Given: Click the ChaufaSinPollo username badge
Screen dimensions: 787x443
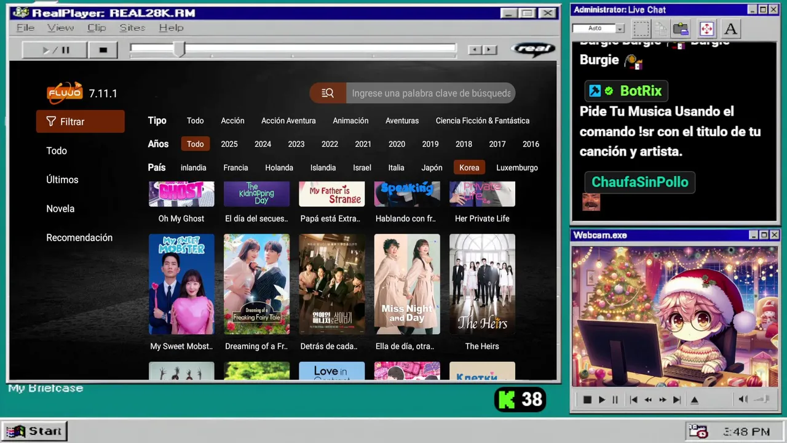Looking at the screenshot, I should 639,182.
